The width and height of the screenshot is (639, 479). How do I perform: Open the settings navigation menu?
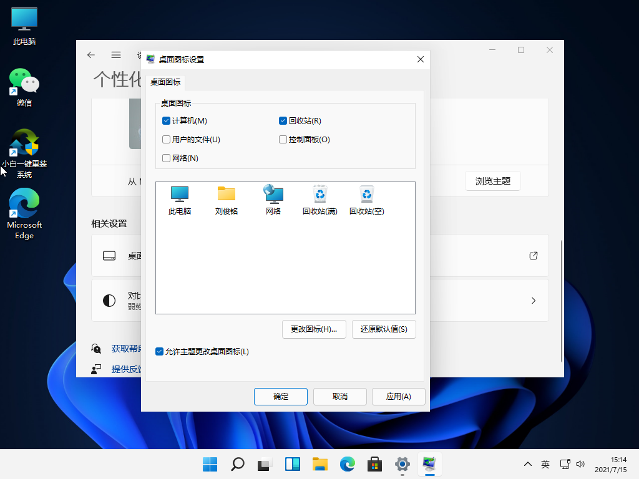pos(115,55)
